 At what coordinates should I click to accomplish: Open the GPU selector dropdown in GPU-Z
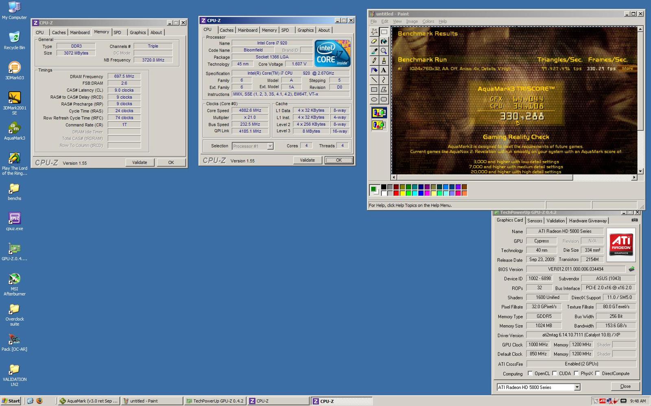click(x=577, y=387)
